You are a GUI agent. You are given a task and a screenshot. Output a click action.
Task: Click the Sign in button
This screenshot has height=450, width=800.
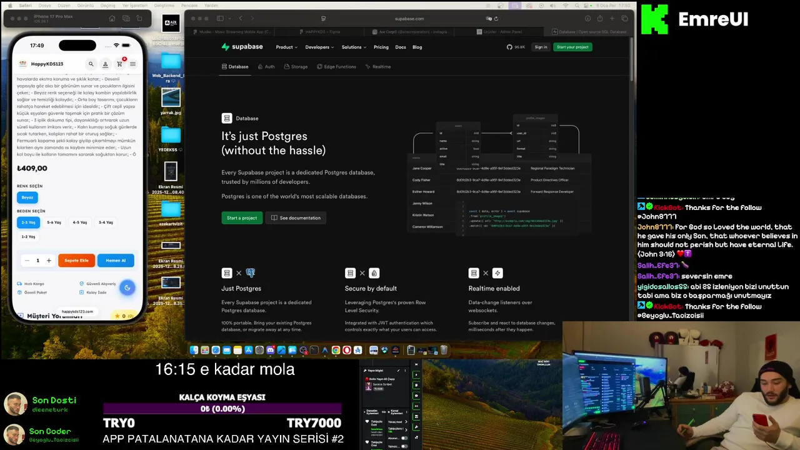click(541, 47)
